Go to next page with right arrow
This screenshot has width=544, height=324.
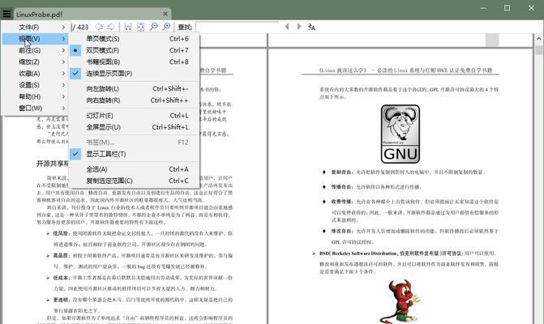[111, 27]
